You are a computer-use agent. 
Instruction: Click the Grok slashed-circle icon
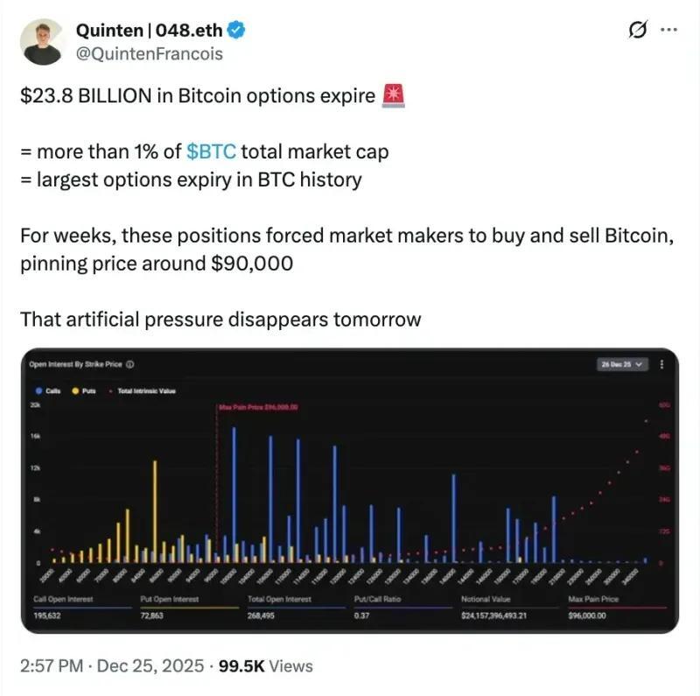pyautogui.click(x=639, y=30)
